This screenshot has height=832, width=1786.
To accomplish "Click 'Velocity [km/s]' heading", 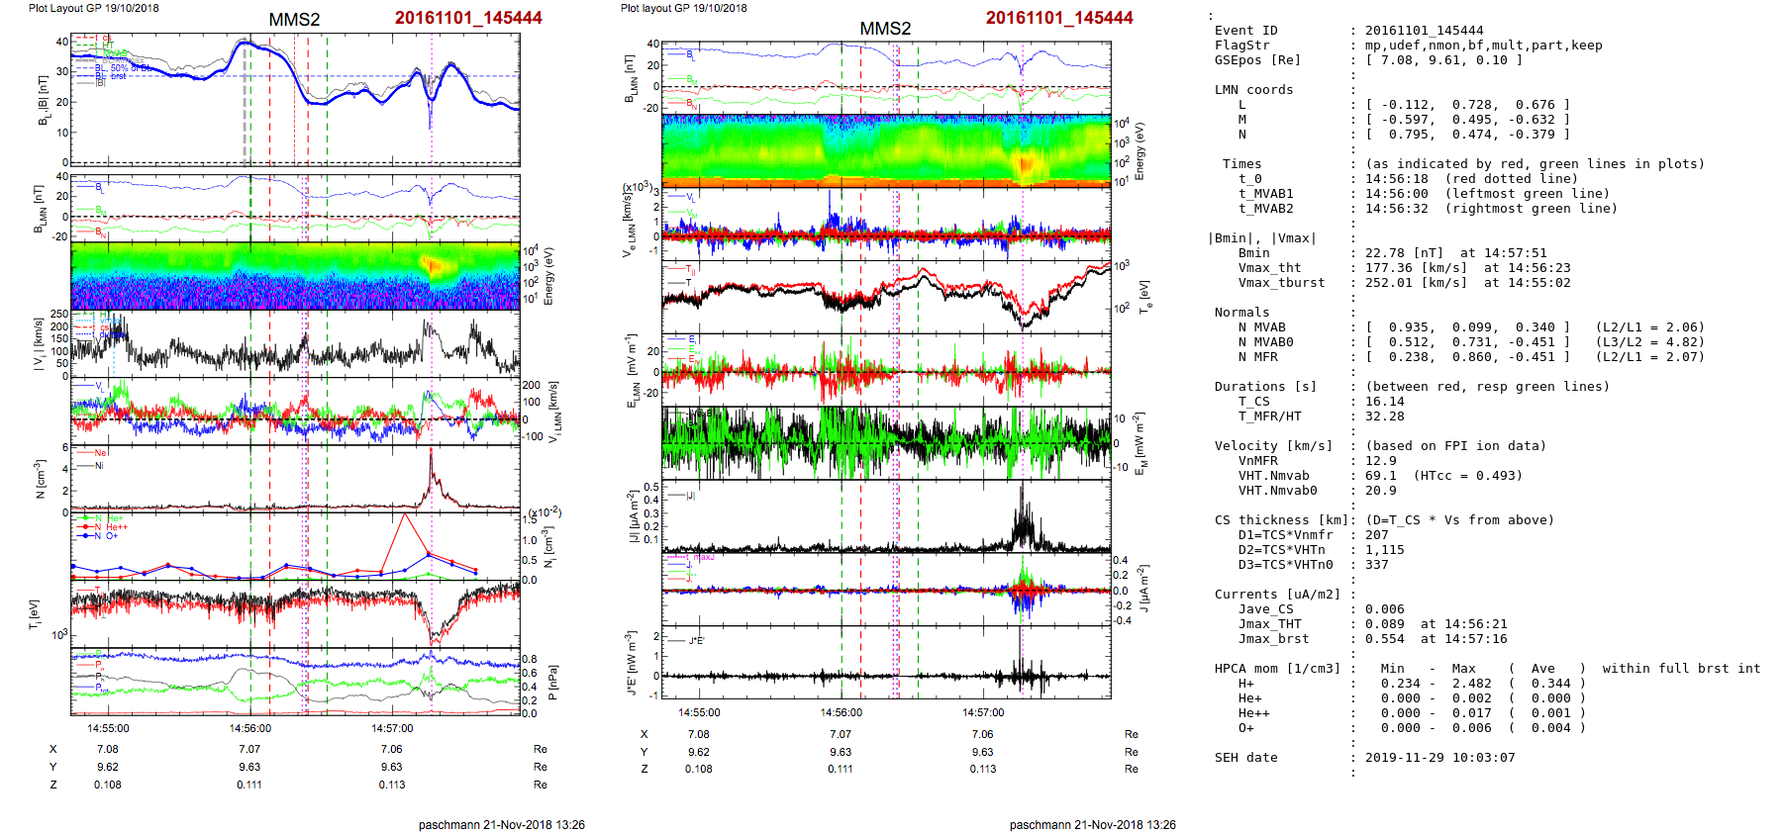I will 1273,446.
